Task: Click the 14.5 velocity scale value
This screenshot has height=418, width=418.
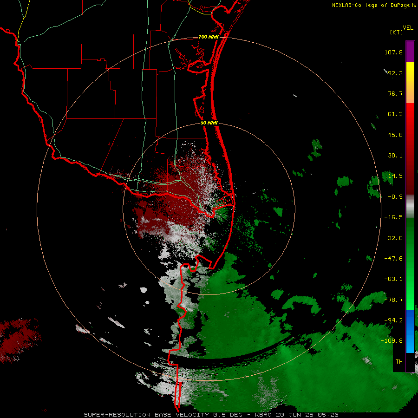Action: (395, 176)
